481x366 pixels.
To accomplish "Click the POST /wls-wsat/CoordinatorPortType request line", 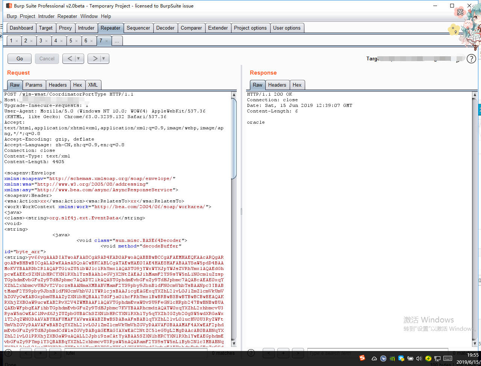I will [x=69, y=94].
